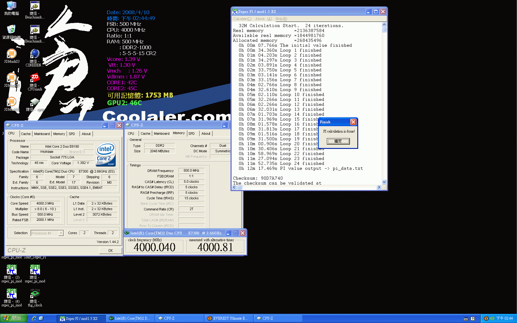Open the CINEBENCH shortcut icon

[x=35, y=58]
